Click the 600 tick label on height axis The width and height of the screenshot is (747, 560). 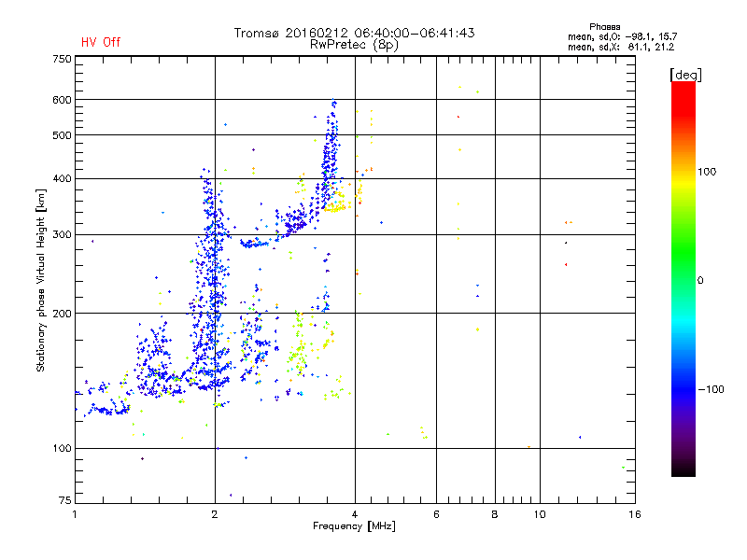coord(62,100)
